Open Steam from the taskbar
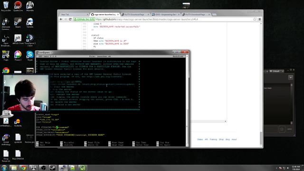 click(53, 168)
